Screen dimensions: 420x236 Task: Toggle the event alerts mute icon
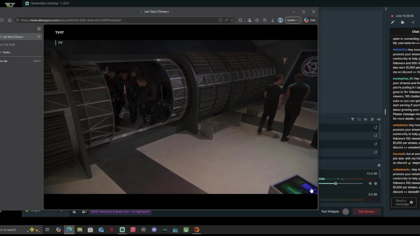[372, 119]
